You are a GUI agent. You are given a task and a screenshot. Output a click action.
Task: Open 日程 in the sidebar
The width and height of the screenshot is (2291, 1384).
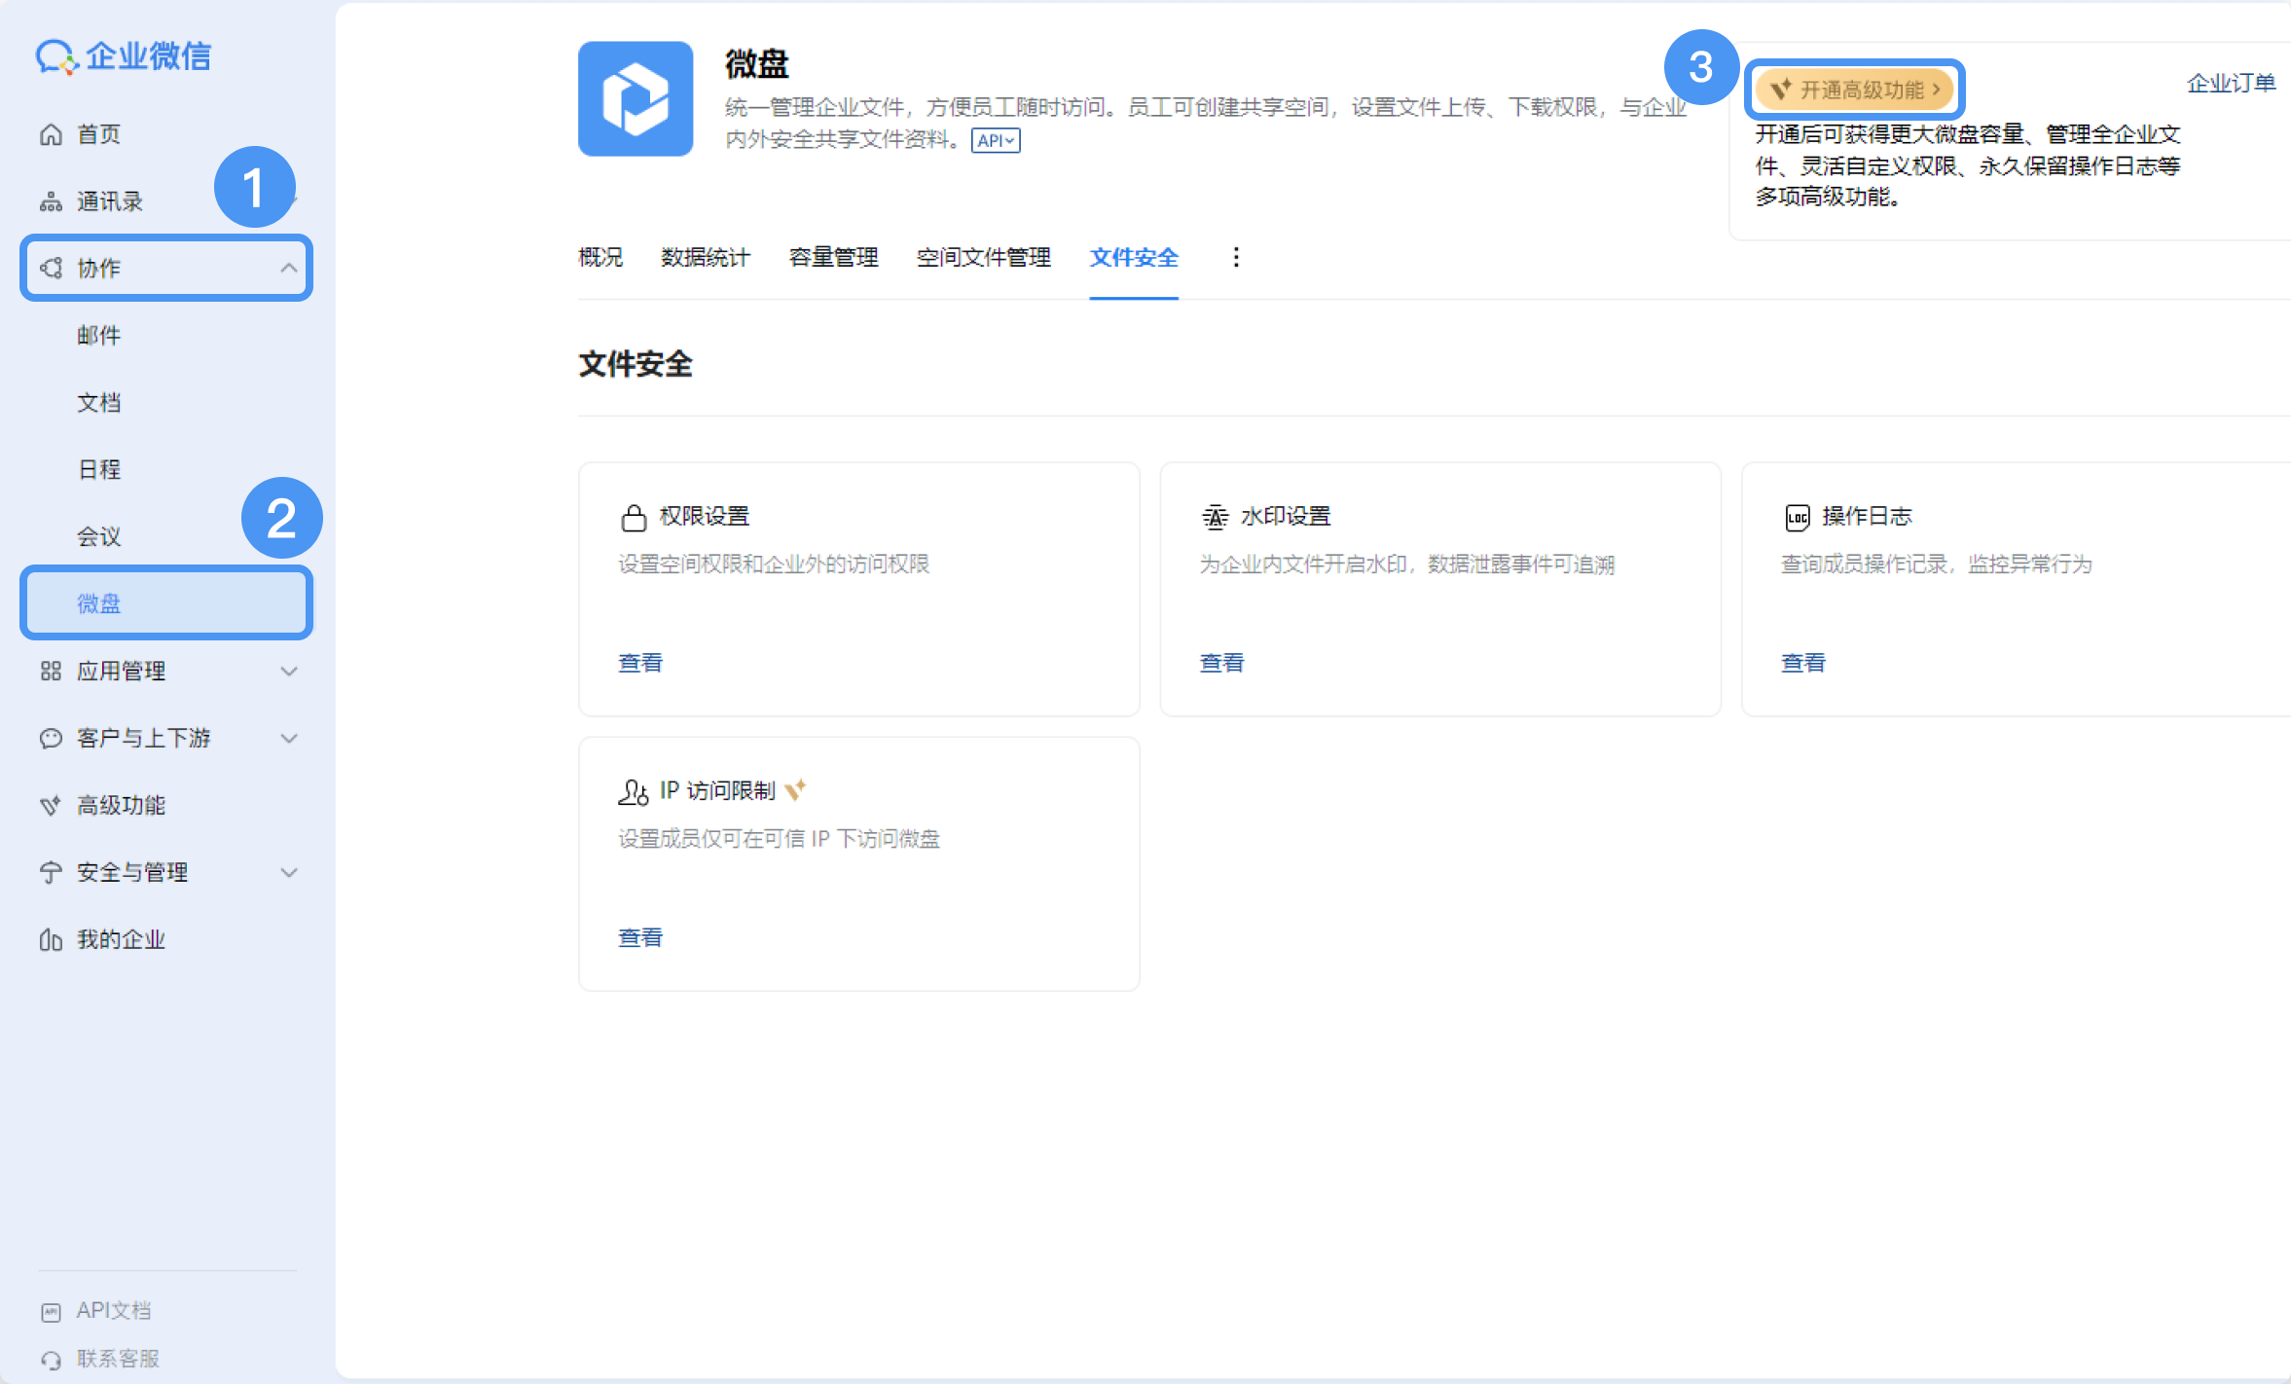tap(99, 470)
